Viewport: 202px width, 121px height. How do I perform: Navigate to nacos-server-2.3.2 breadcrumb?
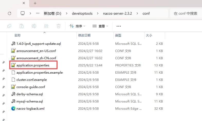[117, 13]
